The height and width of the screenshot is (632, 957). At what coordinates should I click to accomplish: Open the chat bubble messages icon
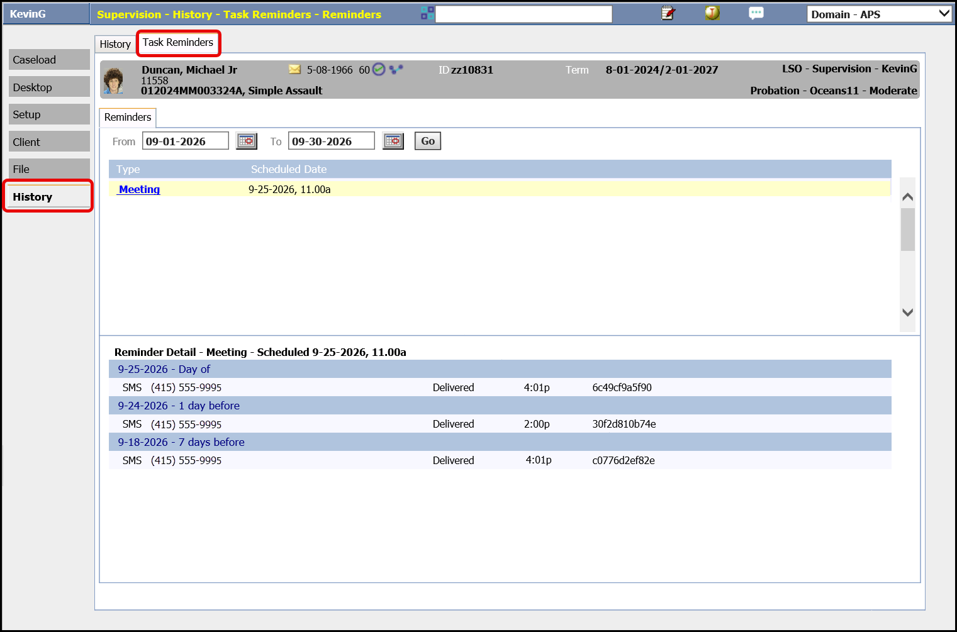tap(756, 13)
